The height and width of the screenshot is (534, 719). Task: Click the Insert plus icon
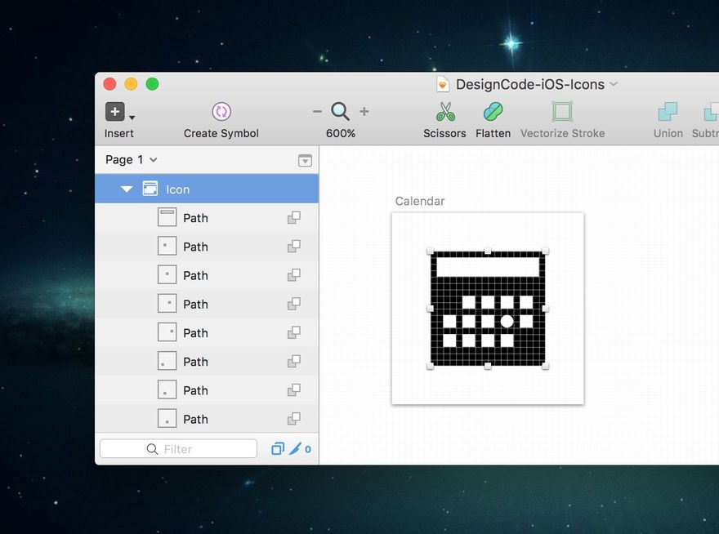pos(115,111)
